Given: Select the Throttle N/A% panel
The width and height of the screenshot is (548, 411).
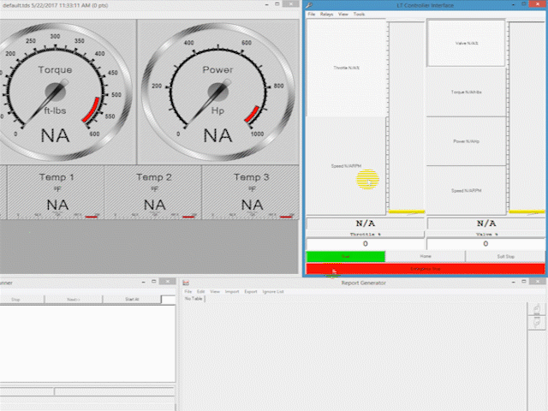Looking at the screenshot, I should (x=346, y=68).
